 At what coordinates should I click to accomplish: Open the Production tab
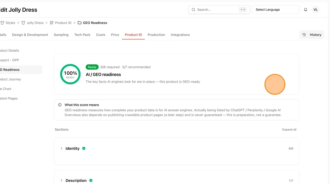[x=156, y=35]
